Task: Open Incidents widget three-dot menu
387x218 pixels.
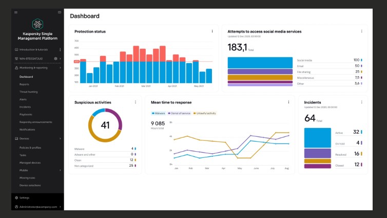Action: tap(362, 102)
